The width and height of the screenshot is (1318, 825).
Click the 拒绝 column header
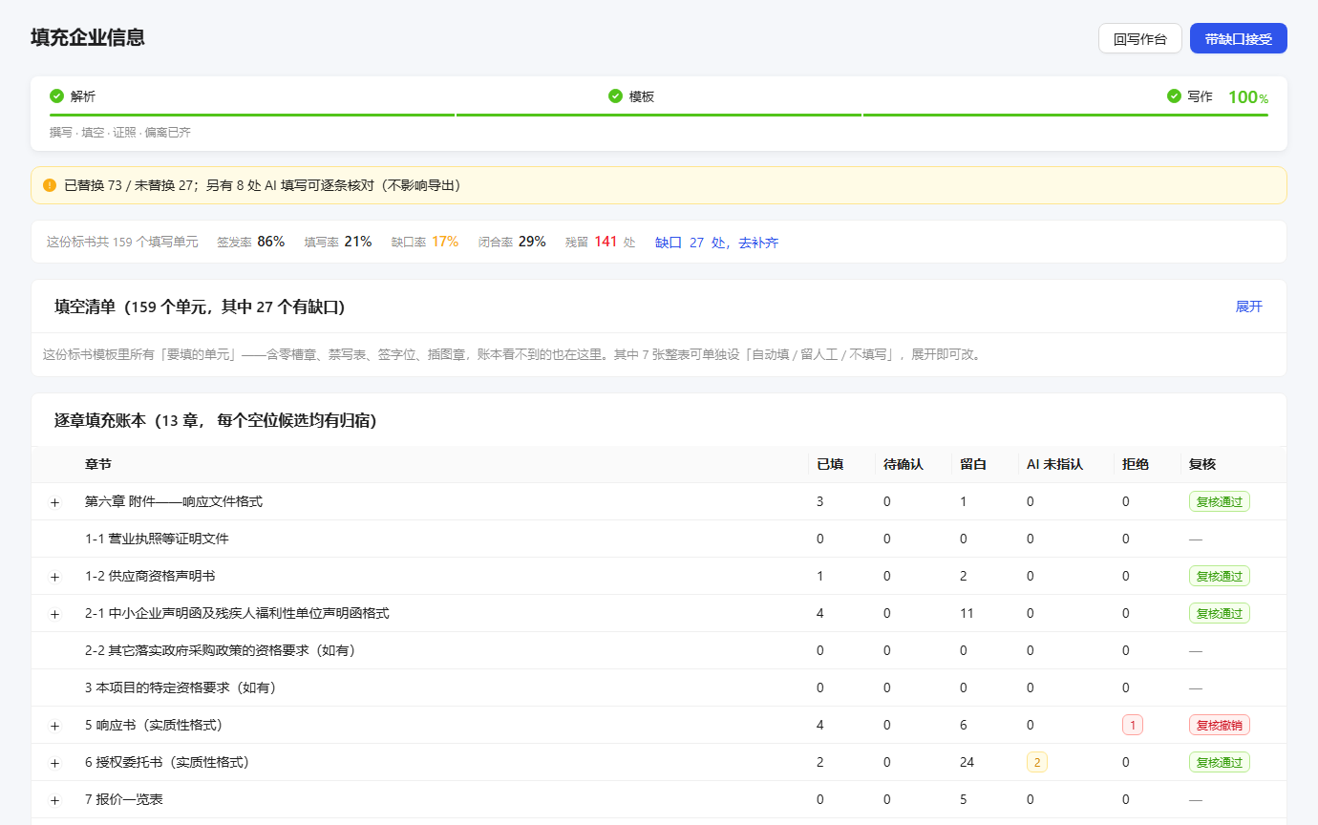point(1136,464)
